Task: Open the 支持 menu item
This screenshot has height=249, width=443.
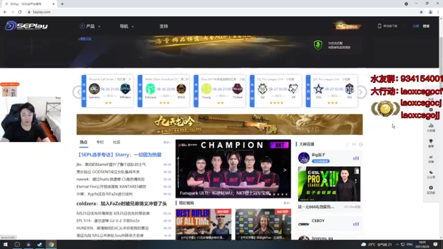Action: pos(163,26)
